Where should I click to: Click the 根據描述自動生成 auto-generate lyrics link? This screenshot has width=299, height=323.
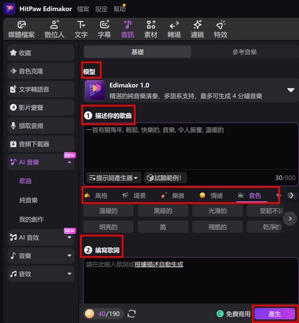click(x=159, y=264)
